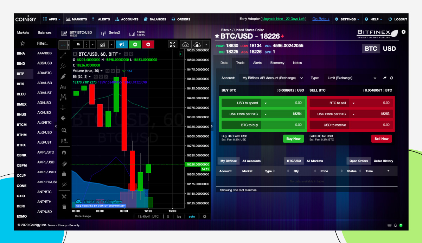Image resolution: width=422 pixels, height=243 pixels.
Task: Click the Buy Now button
Action: coord(293,139)
